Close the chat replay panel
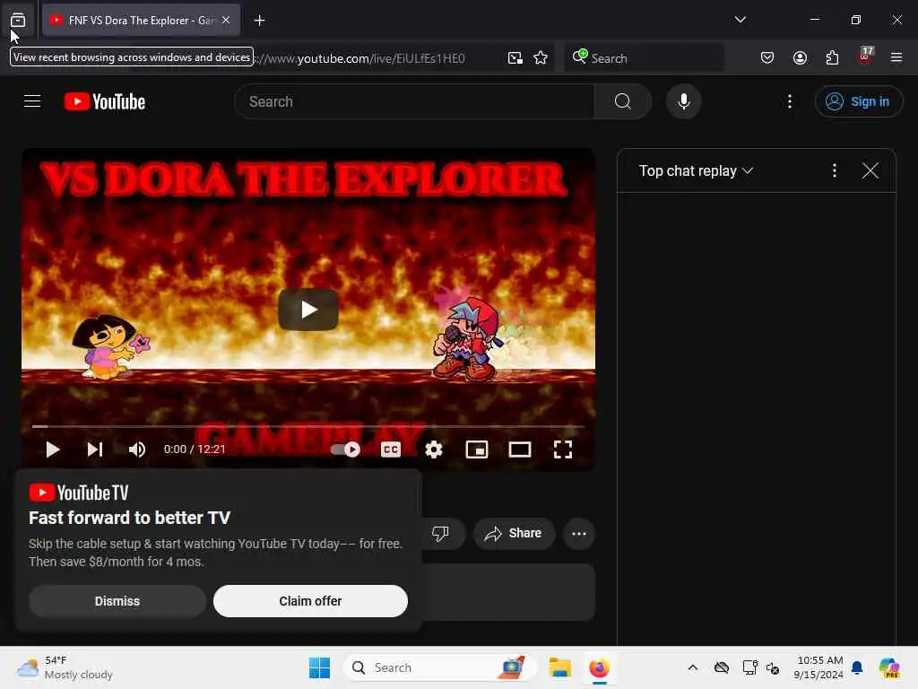This screenshot has width=918, height=689. click(870, 170)
